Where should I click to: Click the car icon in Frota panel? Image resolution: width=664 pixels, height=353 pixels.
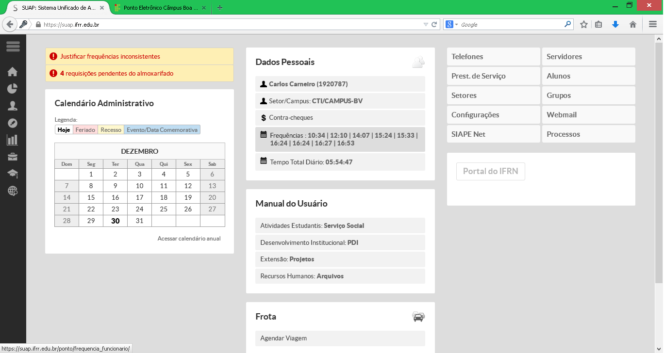pos(418,317)
